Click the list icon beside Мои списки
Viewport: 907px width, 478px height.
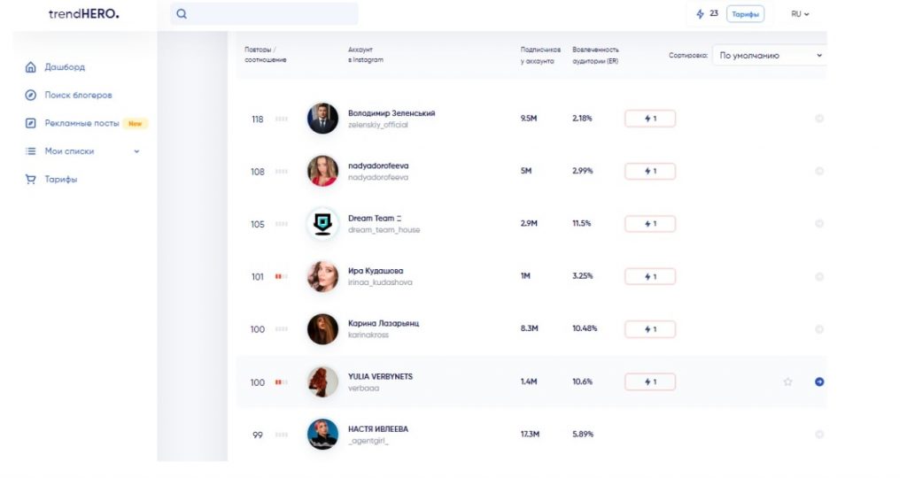tap(31, 150)
